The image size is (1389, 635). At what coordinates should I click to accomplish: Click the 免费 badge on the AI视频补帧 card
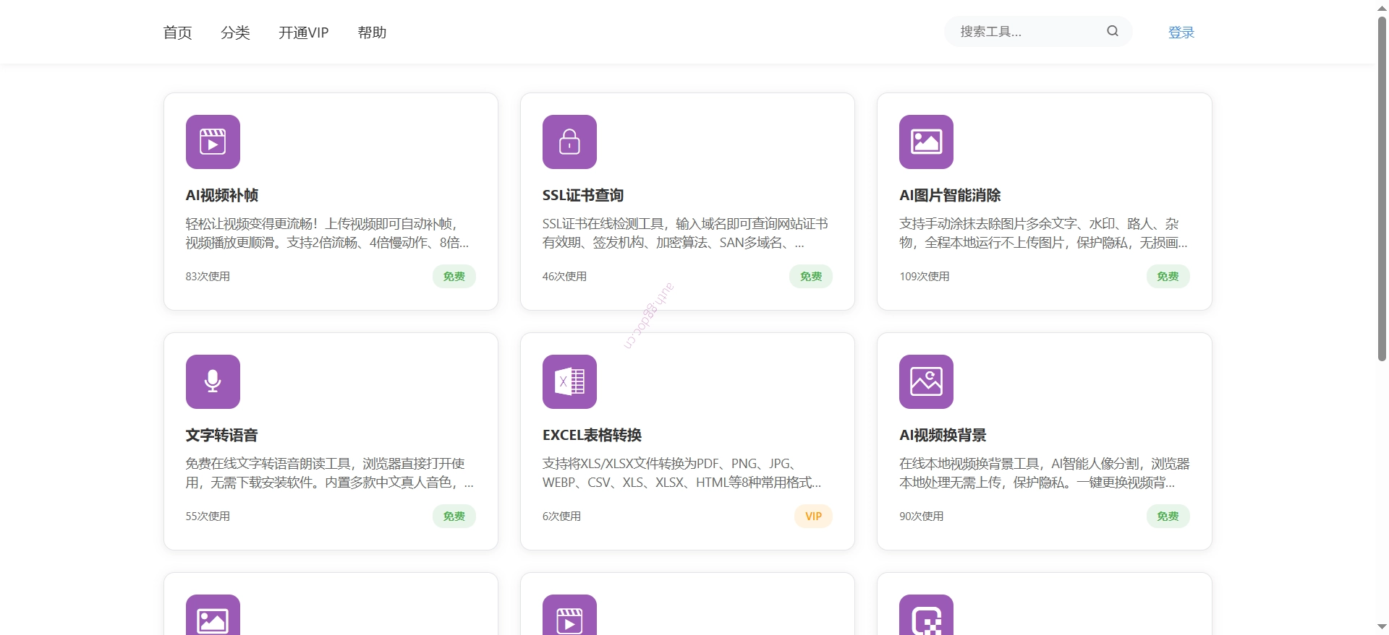tap(454, 277)
